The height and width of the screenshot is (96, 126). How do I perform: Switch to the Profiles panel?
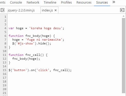66,3
